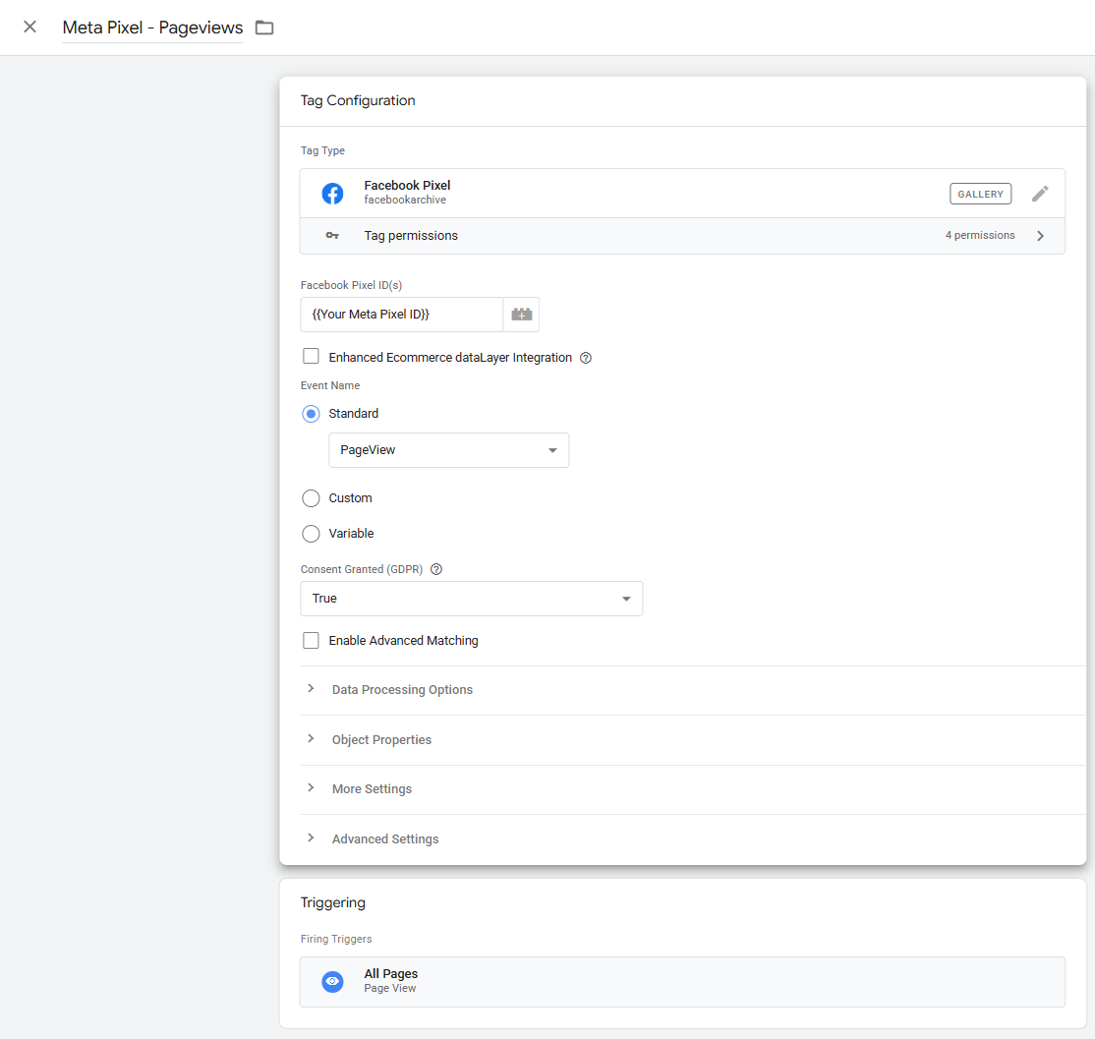
Task: Expand the Object Properties section
Action: coord(381,740)
